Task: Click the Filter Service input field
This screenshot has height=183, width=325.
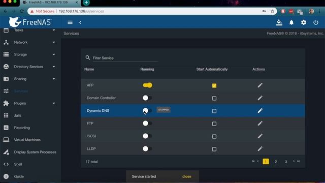Action: click(125, 58)
